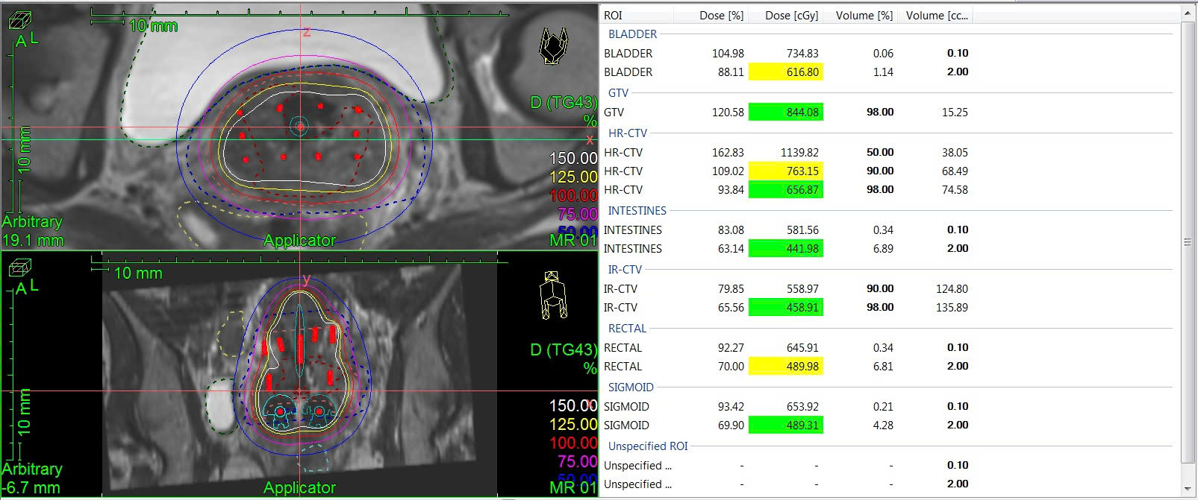Click the 150.00 isodose legend in upper view

(573, 159)
